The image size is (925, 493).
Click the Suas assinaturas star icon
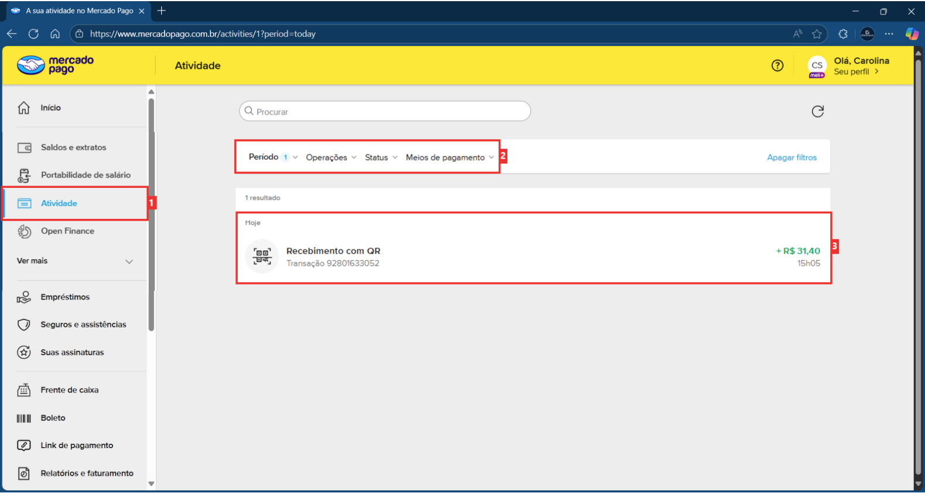(24, 352)
